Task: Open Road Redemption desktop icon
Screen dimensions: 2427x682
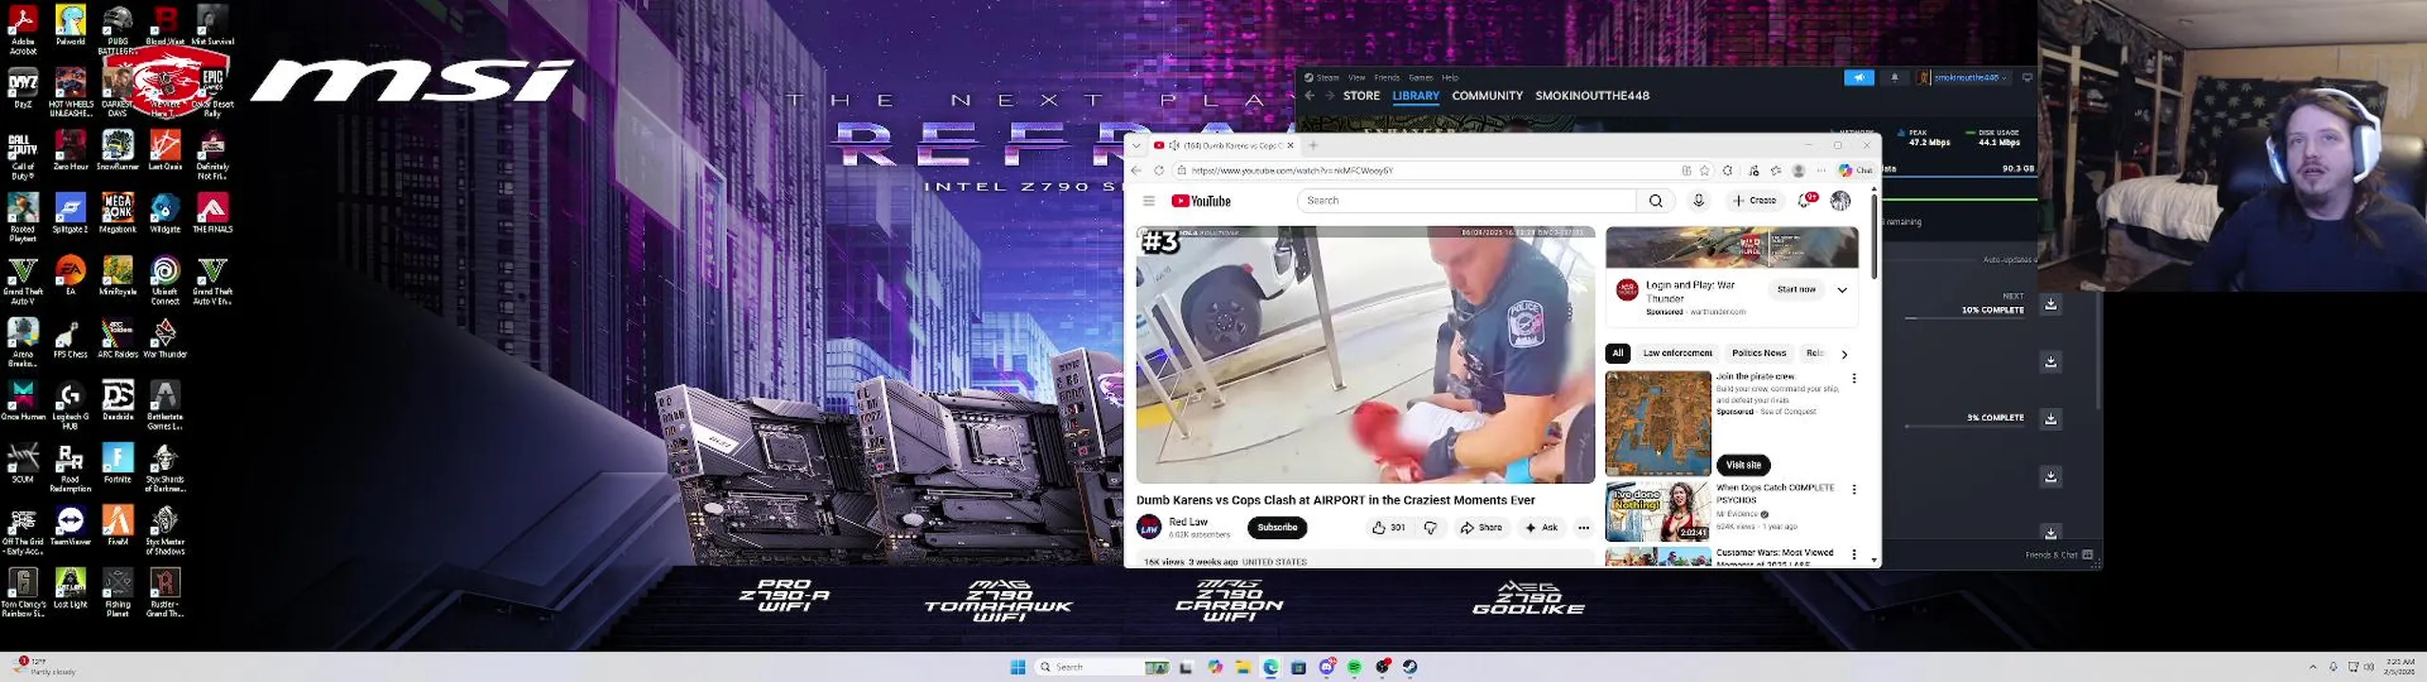Action: (x=70, y=468)
